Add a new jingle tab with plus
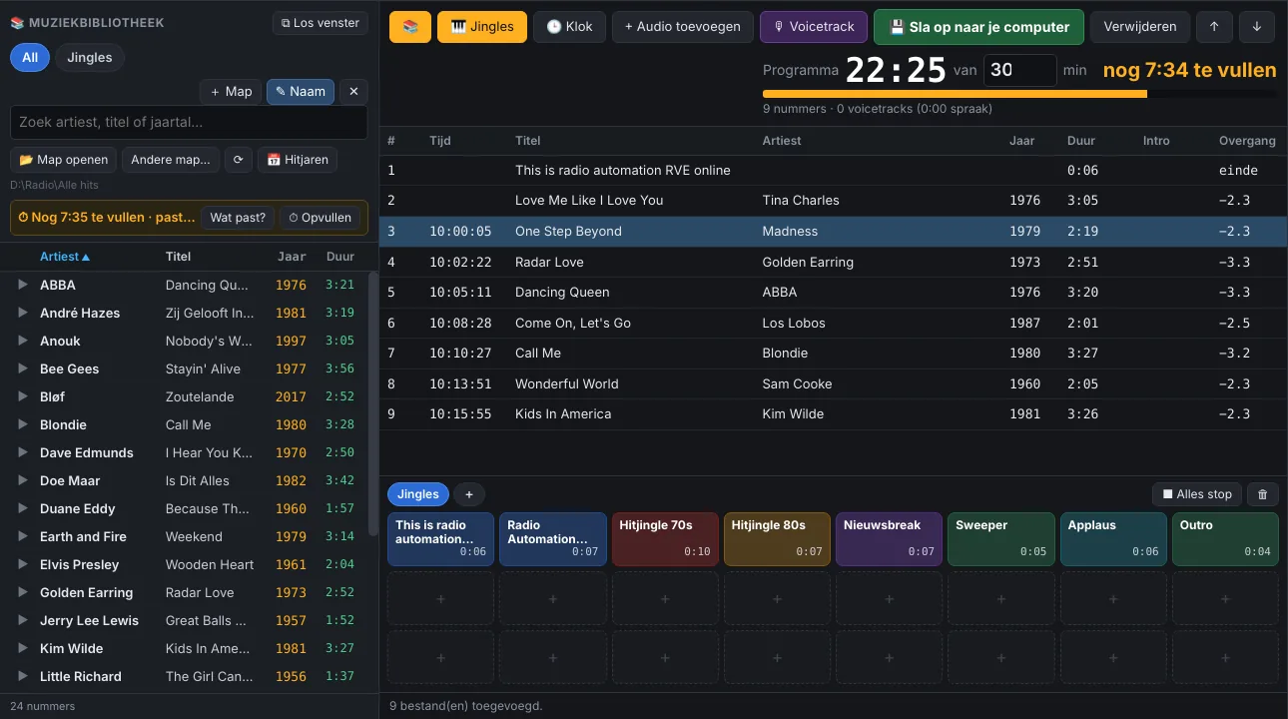 pyautogui.click(x=468, y=494)
